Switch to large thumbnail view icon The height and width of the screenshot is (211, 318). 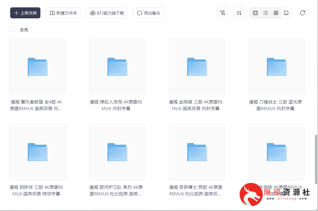(x=286, y=13)
